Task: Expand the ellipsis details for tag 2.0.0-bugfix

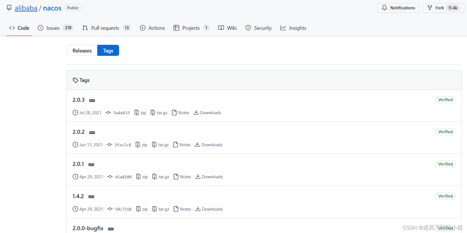Action: click(x=111, y=229)
